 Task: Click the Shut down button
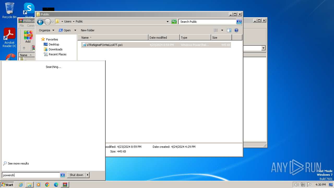(x=76, y=175)
